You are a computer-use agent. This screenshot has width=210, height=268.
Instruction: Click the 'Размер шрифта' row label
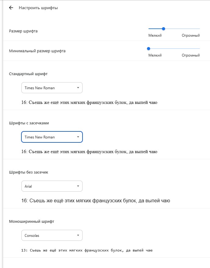coord(23,31)
